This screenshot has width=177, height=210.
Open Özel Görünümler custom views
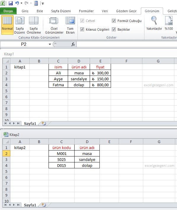coord(54,25)
